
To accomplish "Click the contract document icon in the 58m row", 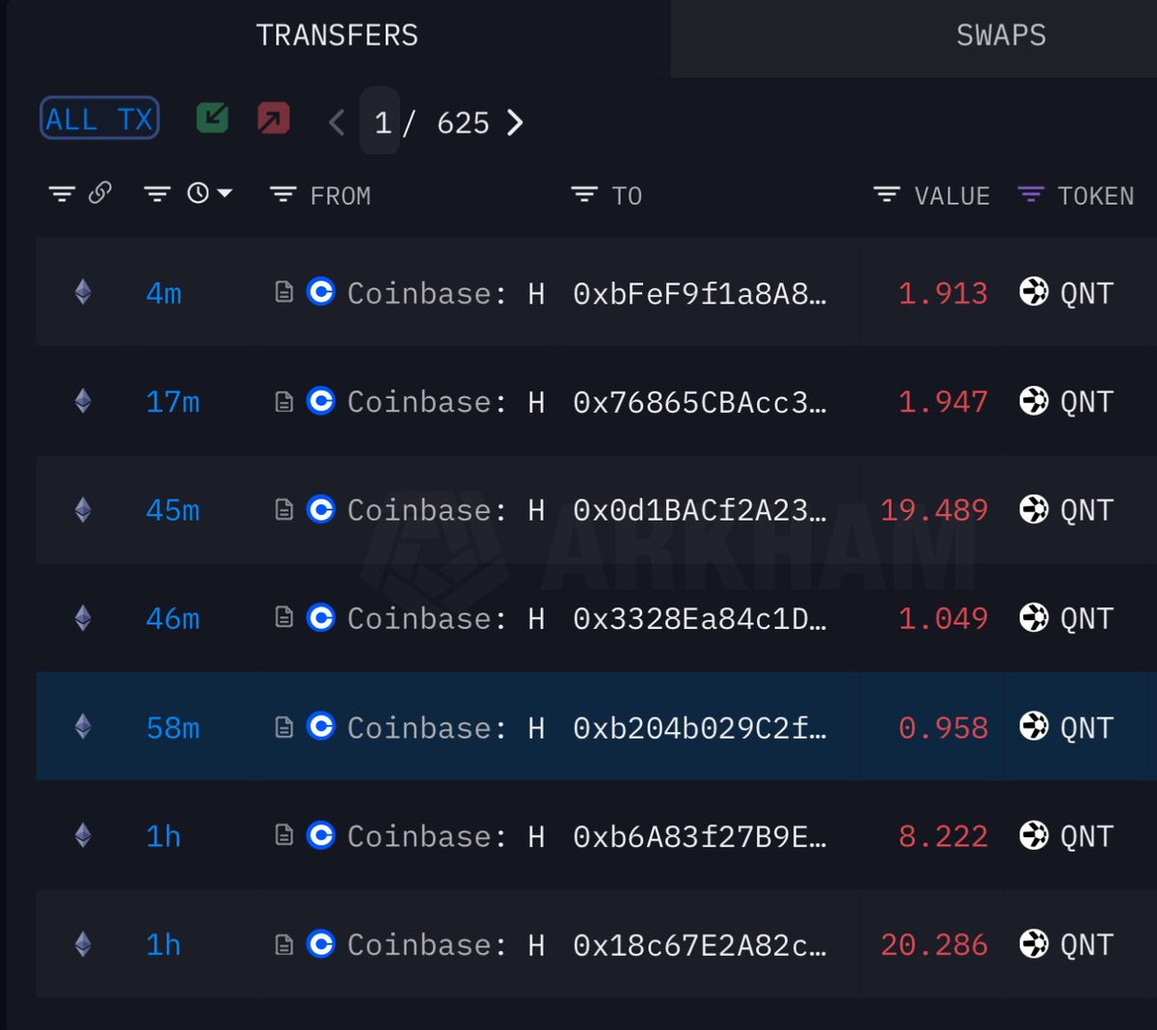I will click(283, 727).
